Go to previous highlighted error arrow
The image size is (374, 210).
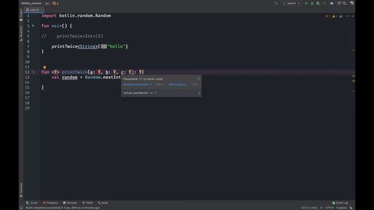click(x=348, y=16)
